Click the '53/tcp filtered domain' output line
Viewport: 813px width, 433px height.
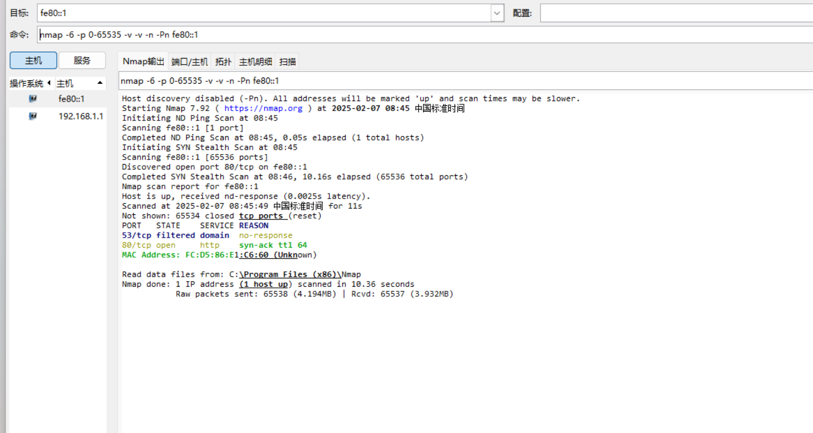[207, 235]
